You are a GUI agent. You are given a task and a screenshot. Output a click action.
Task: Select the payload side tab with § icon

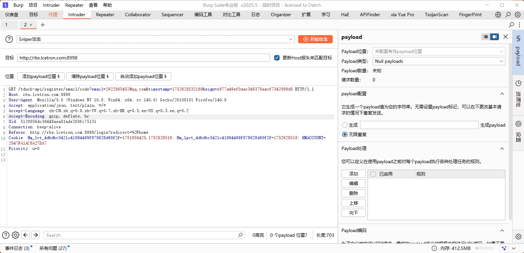tap(518, 52)
